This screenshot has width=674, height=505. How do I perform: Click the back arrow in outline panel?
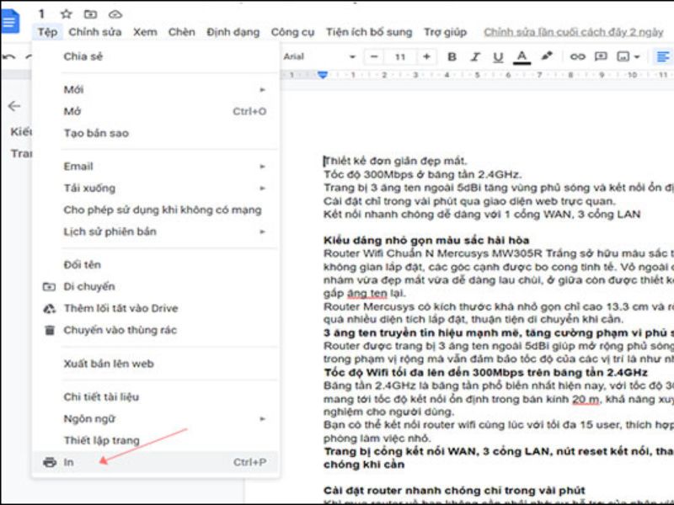tap(14, 106)
